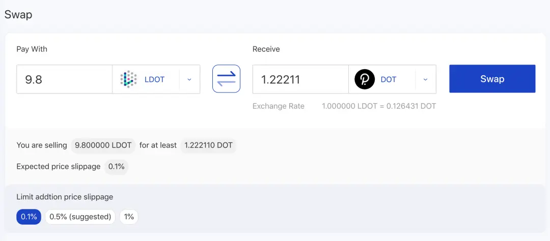The width and height of the screenshot is (550, 241).
Task: Click the LDOT token name label
Action: click(155, 79)
